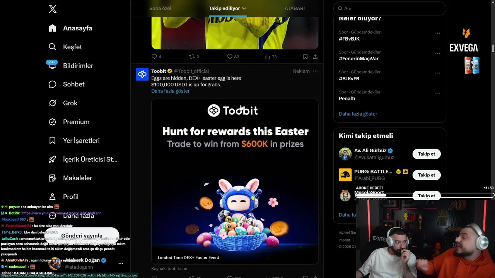
Task: Switch to Sana özel tab
Action: [x=160, y=8]
